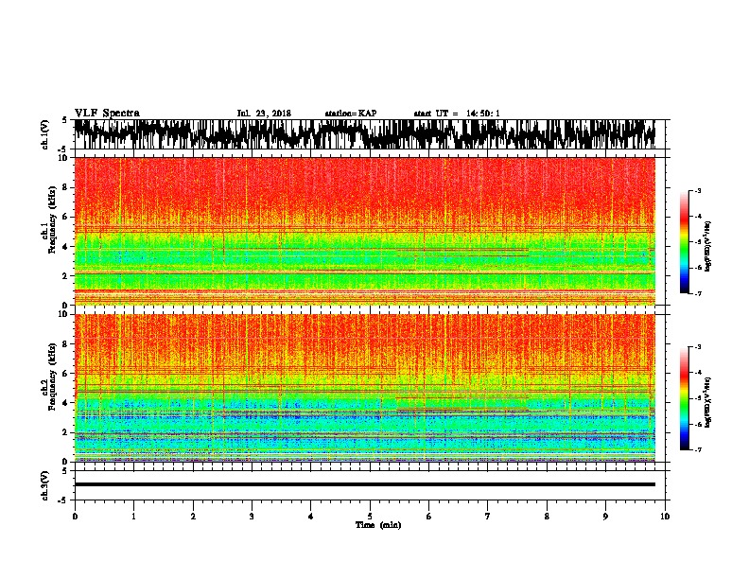Screen dimensions: 749x579
Task: Click the "-7" tick on ch.1 color bar
Action: pos(697,293)
